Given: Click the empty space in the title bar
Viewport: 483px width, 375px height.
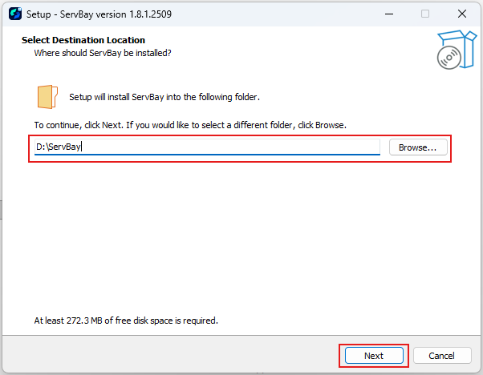Looking at the screenshot, I should click(281, 14).
